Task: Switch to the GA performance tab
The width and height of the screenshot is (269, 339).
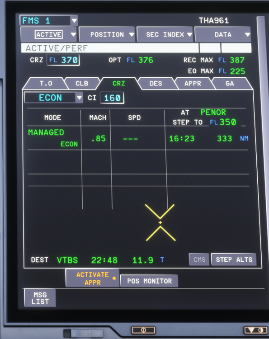Action: tap(230, 84)
